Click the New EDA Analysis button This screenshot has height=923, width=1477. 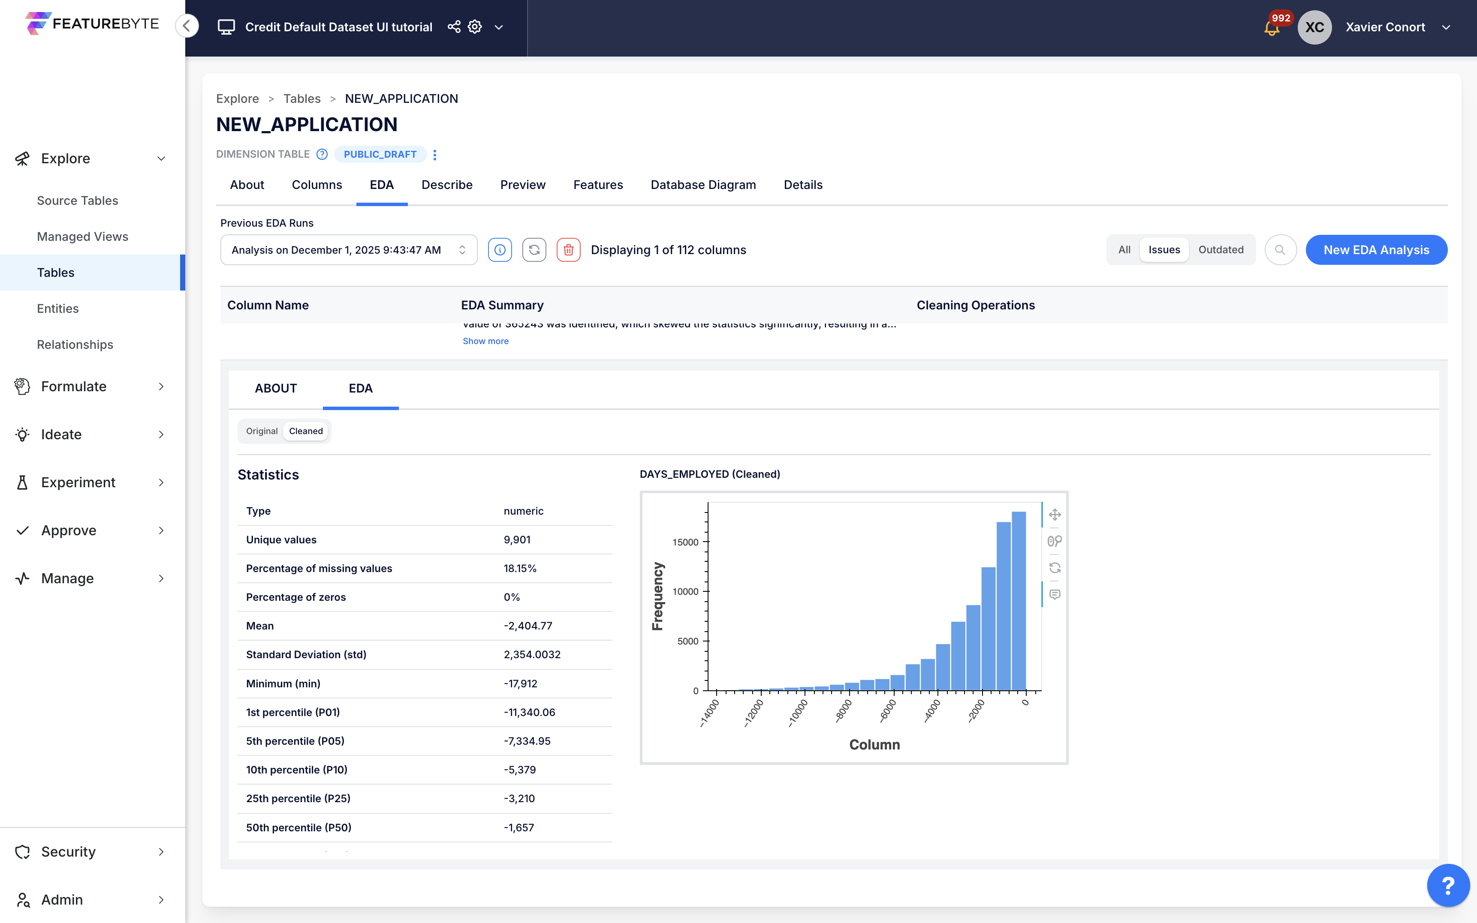(1376, 250)
